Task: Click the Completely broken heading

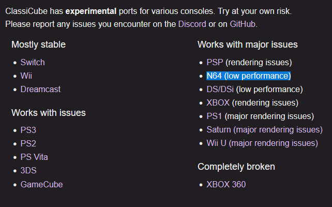Action: pyautogui.click(x=236, y=167)
